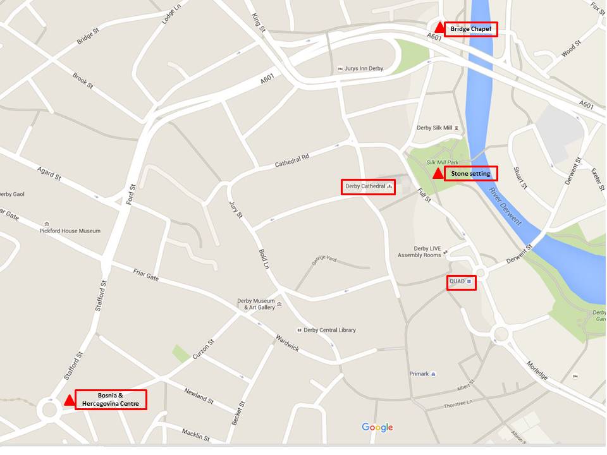607x455 pixels.
Task: Click the Pickford House Museum icon
Action: click(47, 224)
